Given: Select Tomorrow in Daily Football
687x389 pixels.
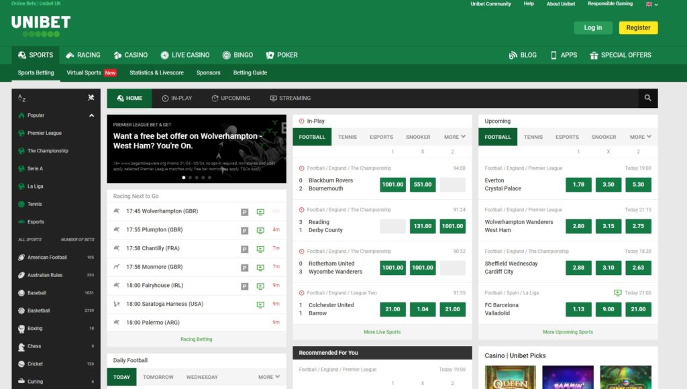Looking at the screenshot, I should 158,377.
